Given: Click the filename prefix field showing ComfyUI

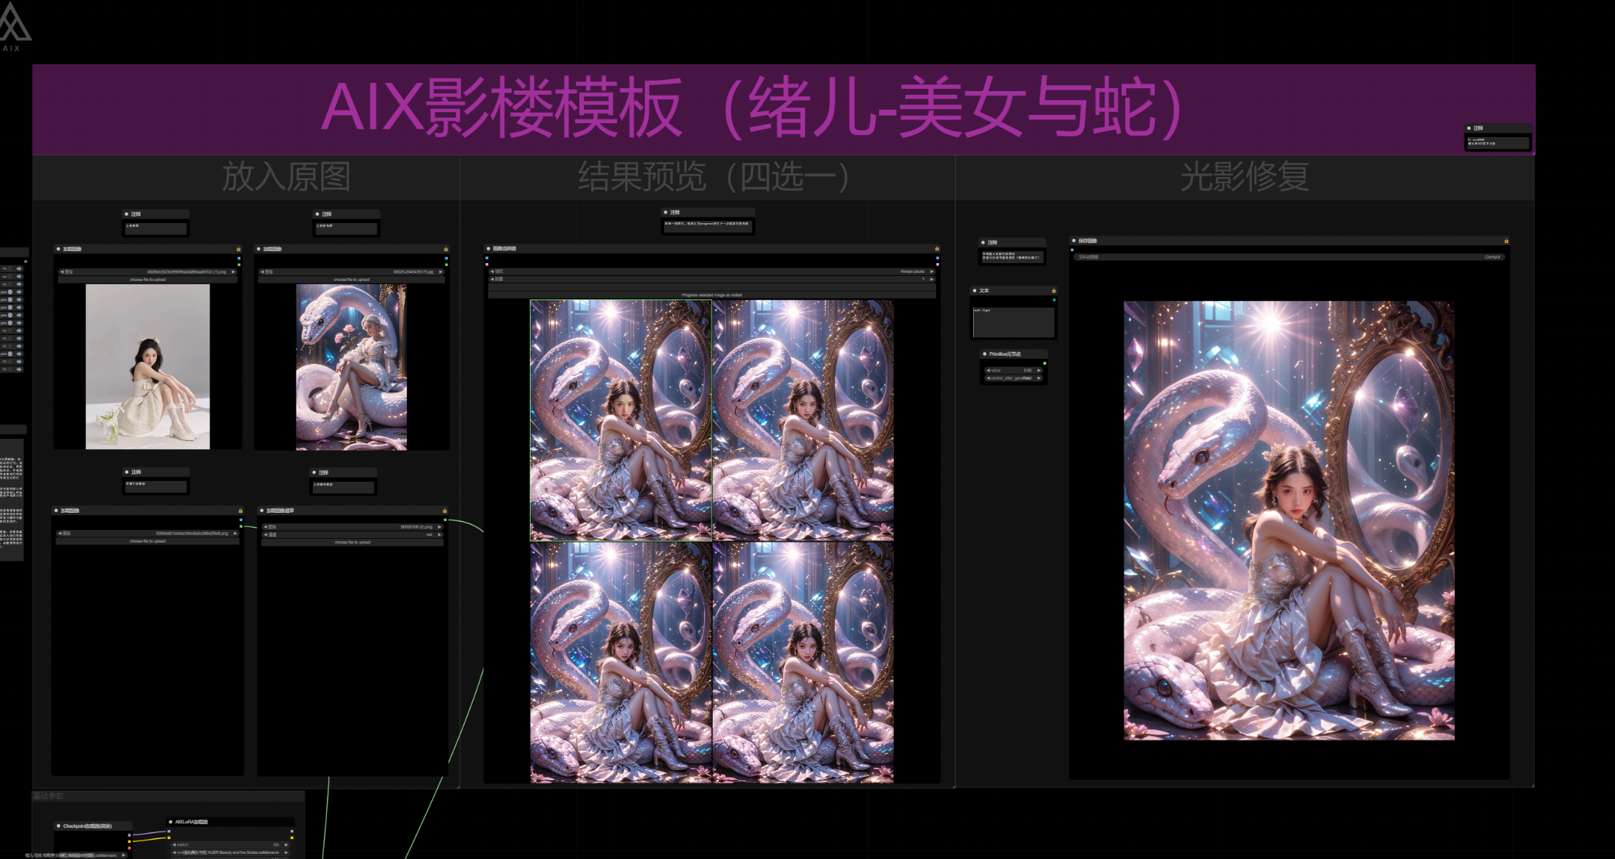Looking at the screenshot, I should click(1289, 257).
